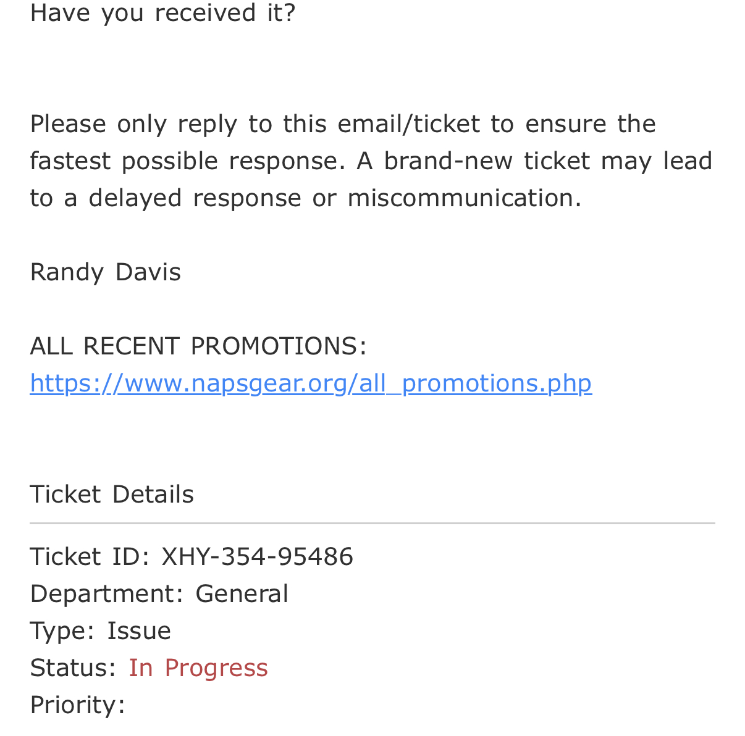The image size is (745, 736).
Task: Click the horizontal divider below Ticket Details
Action: click(x=372, y=524)
